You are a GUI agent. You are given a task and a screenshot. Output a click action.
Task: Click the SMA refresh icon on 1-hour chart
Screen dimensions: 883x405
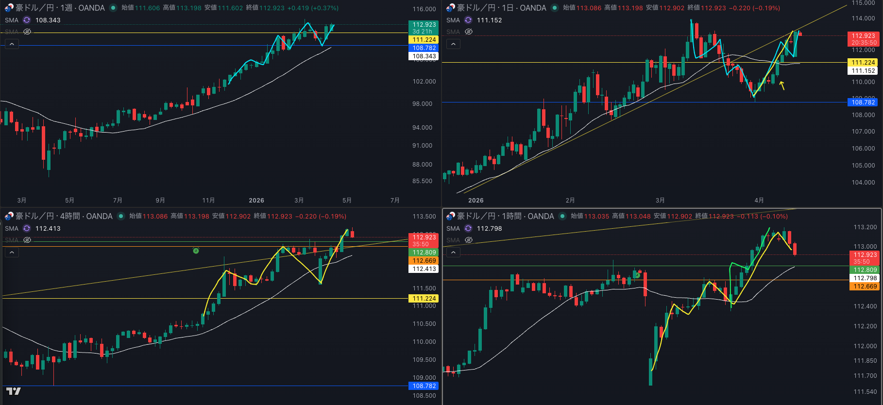(x=468, y=228)
